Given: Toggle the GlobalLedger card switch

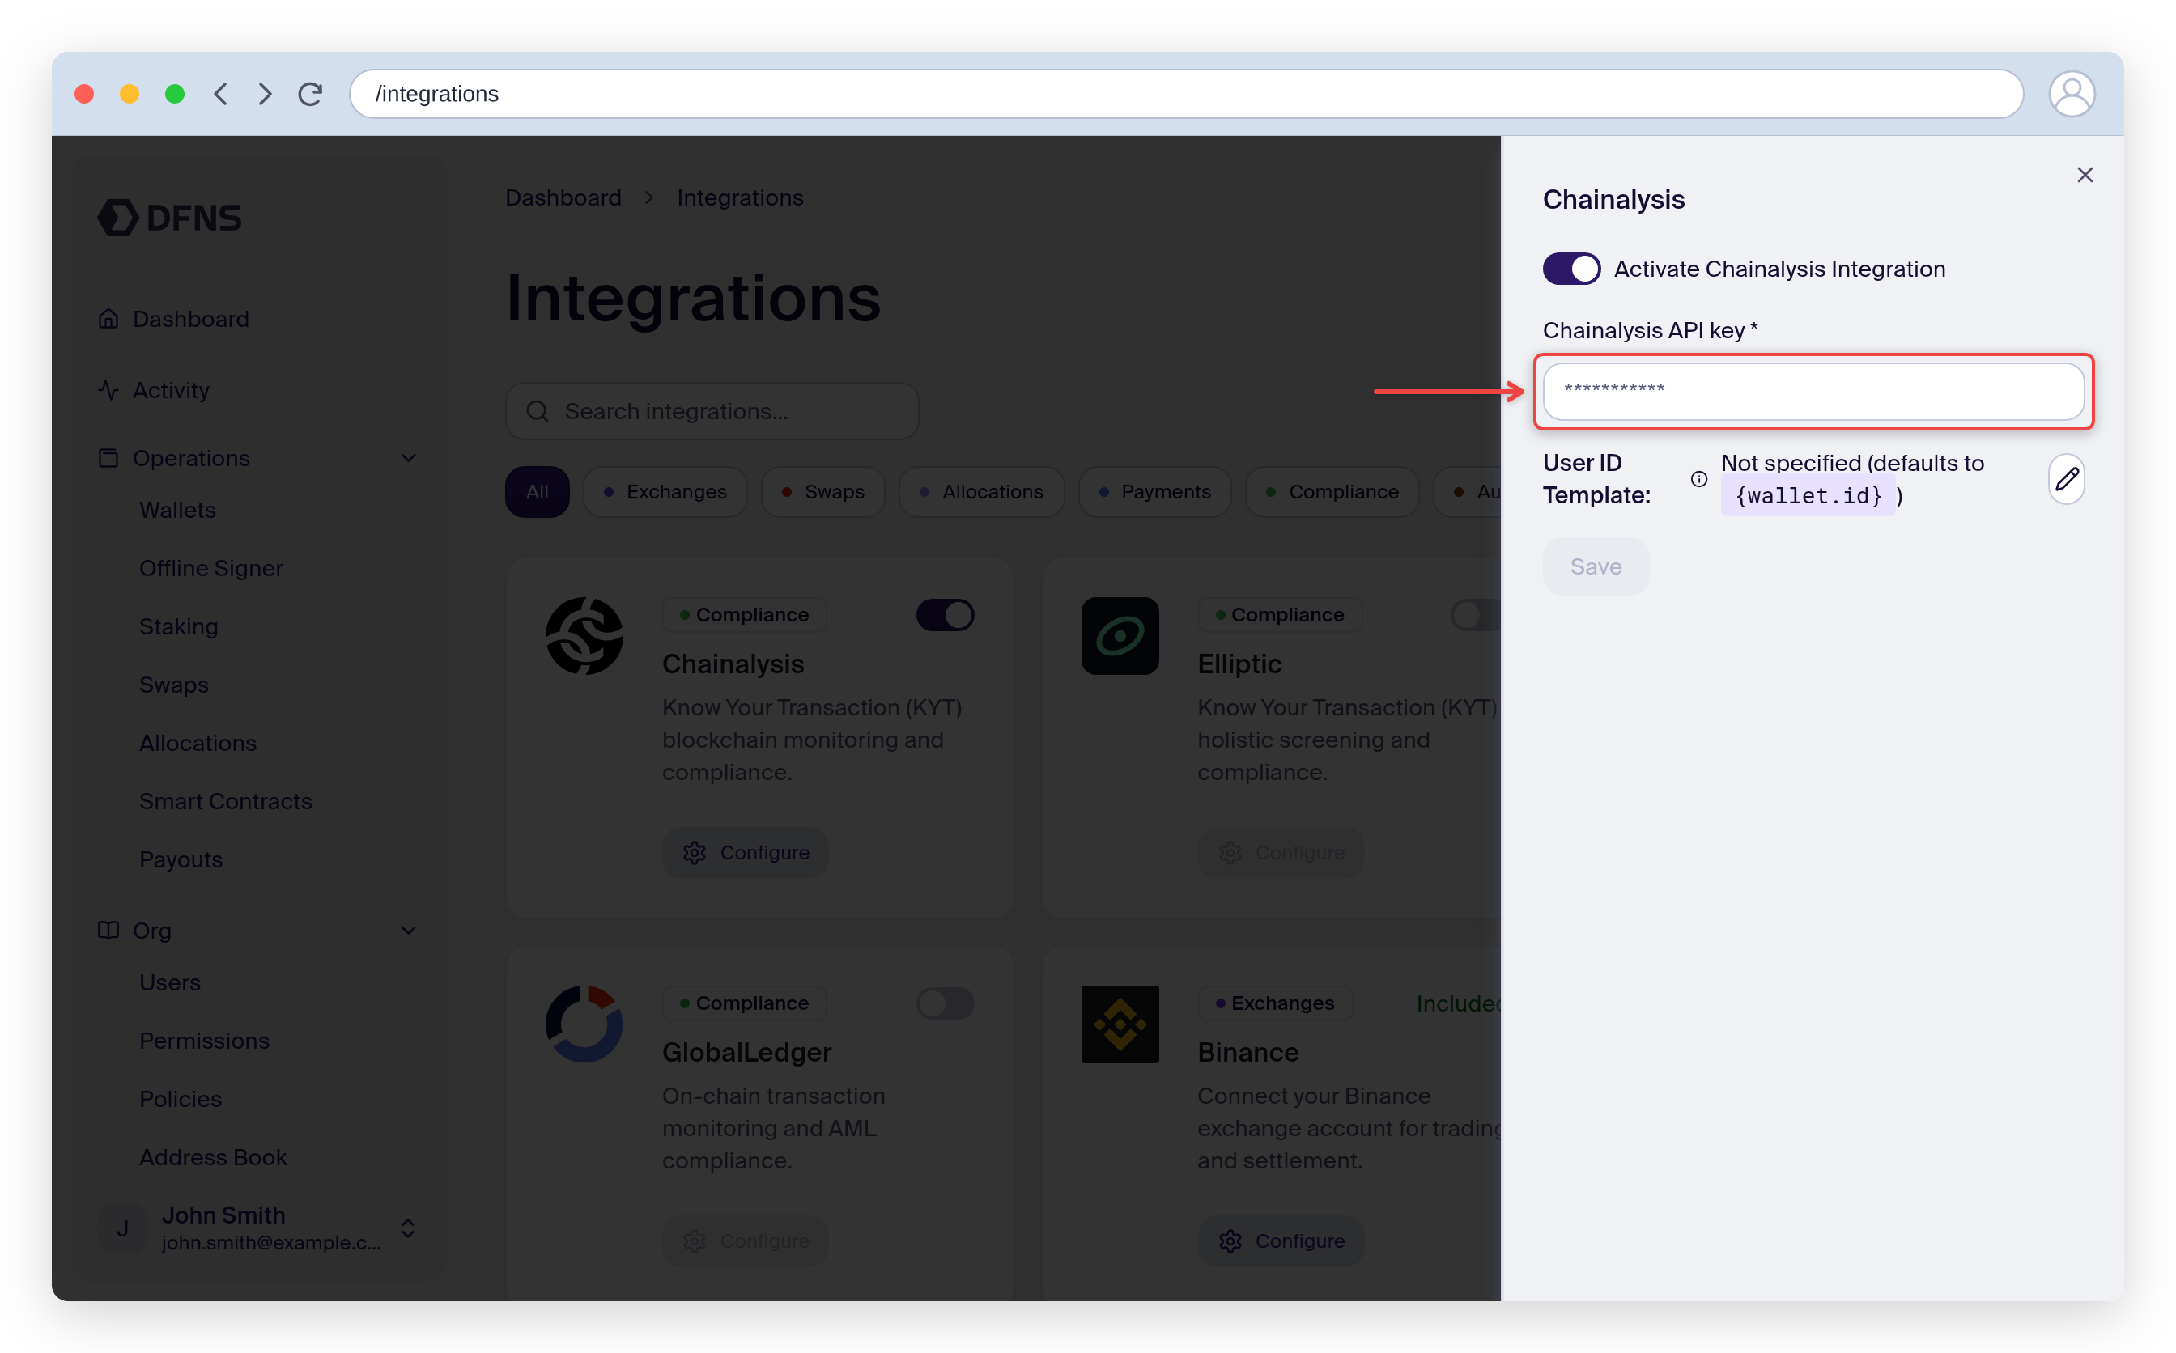Looking at the screenshot, I should [x=945, y=1004].
